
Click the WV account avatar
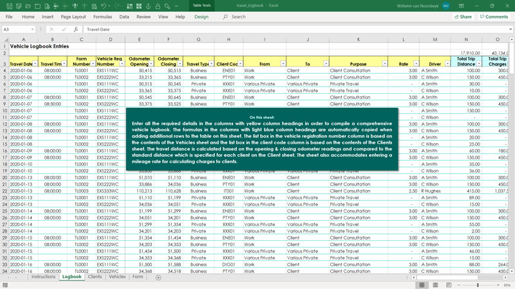445,6
